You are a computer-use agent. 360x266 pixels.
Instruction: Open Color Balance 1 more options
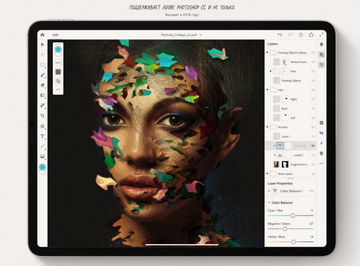(x=311, y=191)
